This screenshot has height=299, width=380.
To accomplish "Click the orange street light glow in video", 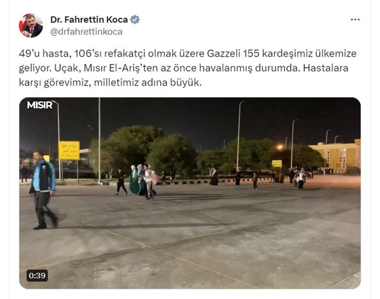I will tap(280, 147).
